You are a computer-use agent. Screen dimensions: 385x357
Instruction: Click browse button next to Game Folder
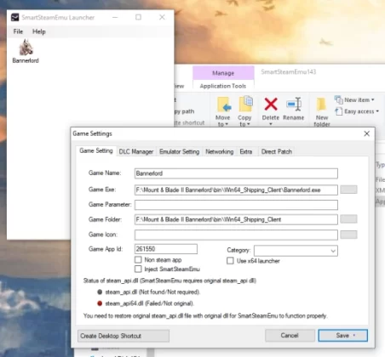[348, 219]
